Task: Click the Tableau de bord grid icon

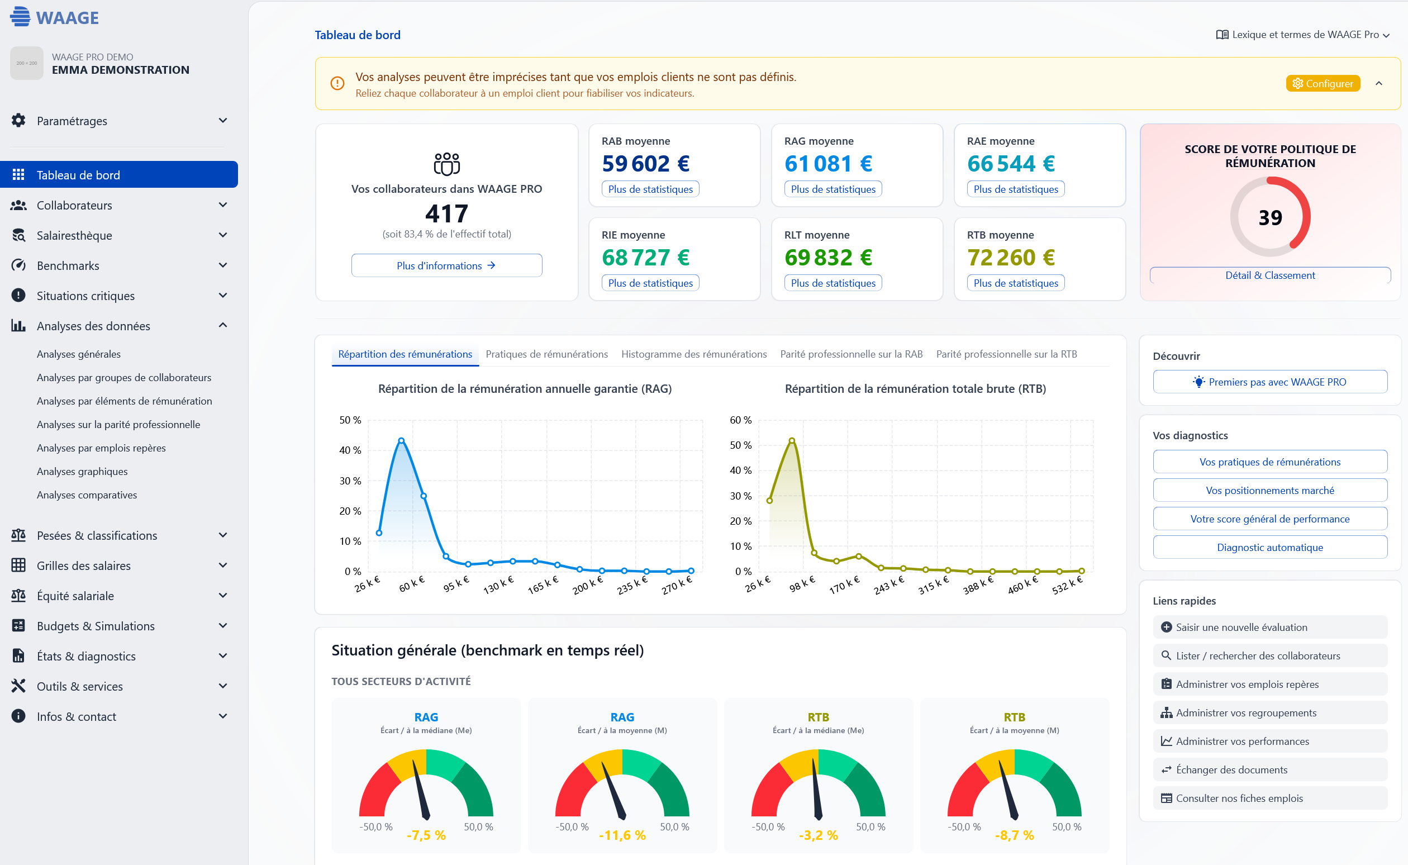Action: pos(18,174)
